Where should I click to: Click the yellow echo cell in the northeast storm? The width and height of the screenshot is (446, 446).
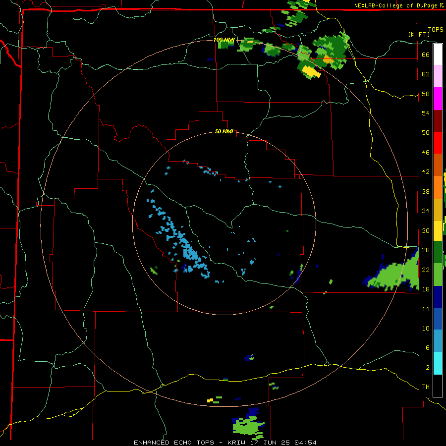[x=311, y=72]
